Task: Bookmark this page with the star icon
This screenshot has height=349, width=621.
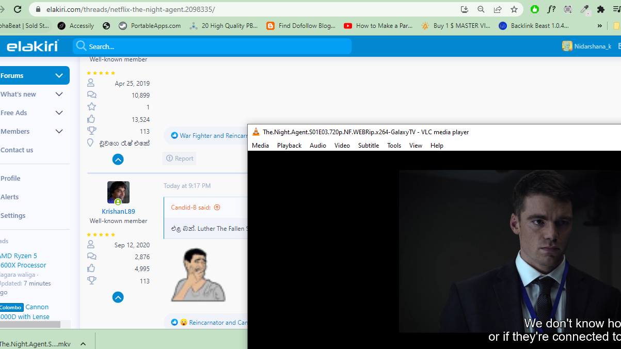Action: coord(514,9)
